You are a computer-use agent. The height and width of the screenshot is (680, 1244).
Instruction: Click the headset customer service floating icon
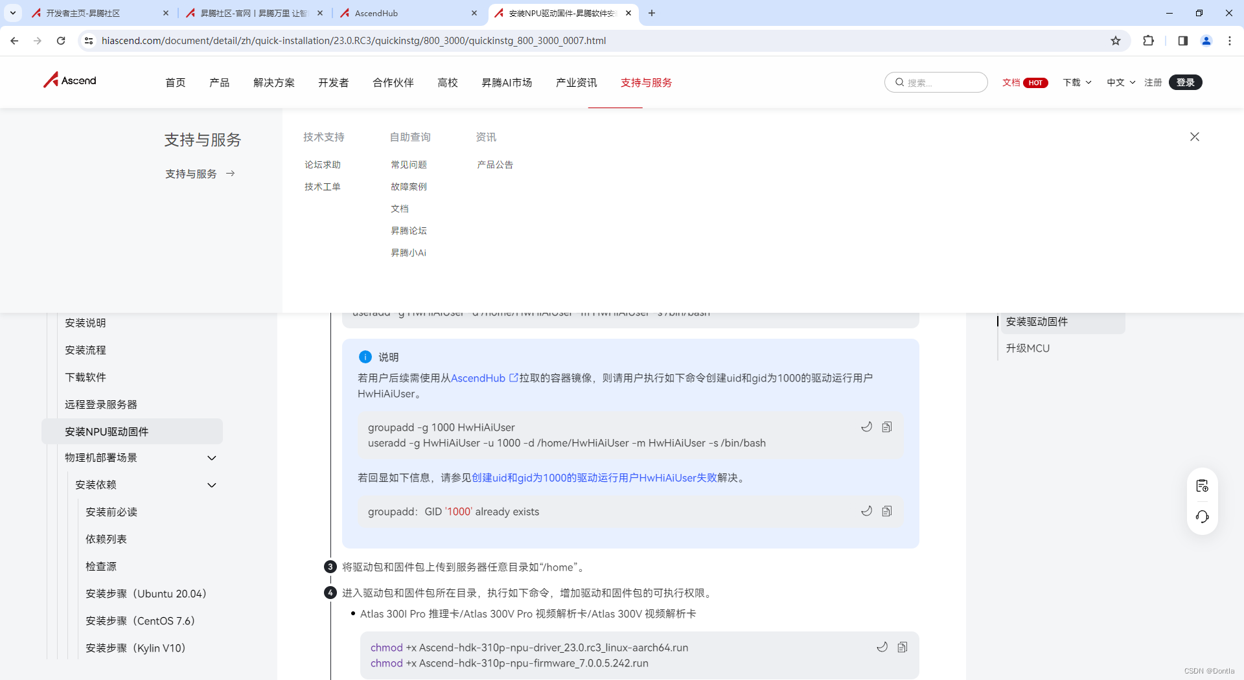[x=1203, y=517]
